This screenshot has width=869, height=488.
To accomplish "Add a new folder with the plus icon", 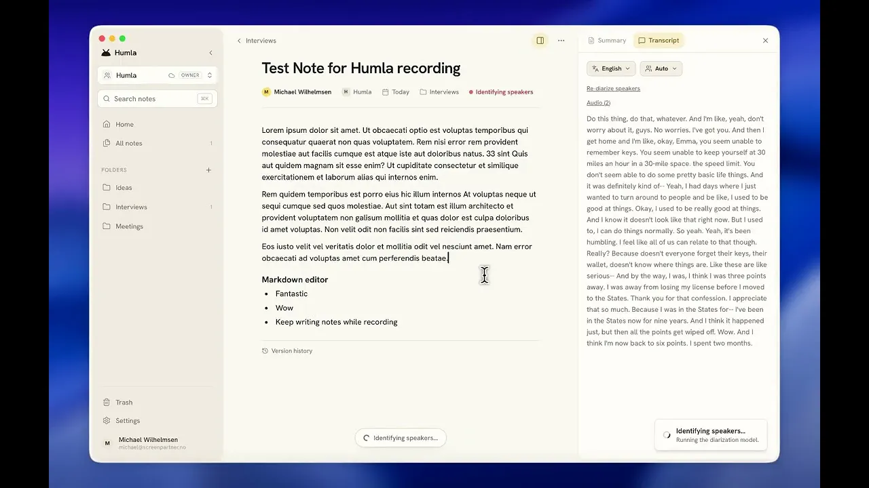I will click(208, 170).
